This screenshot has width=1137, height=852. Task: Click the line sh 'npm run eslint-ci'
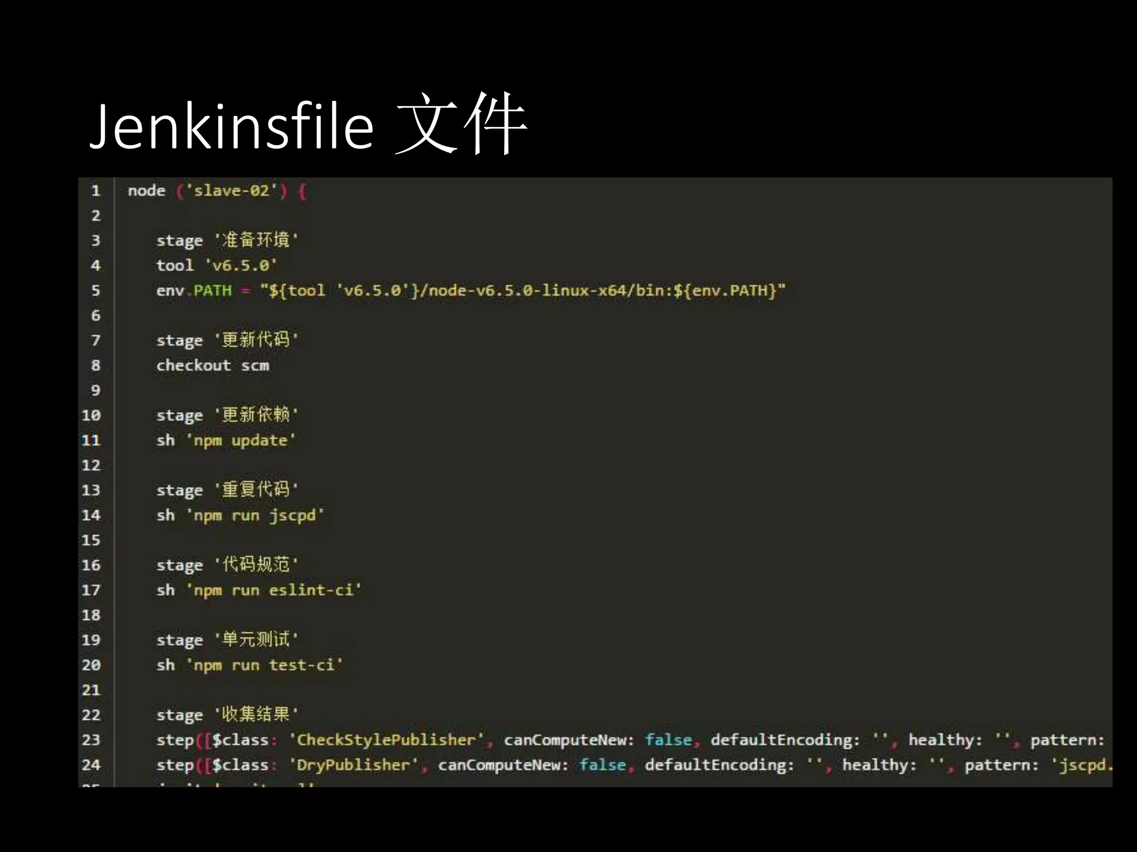point(259,590)
